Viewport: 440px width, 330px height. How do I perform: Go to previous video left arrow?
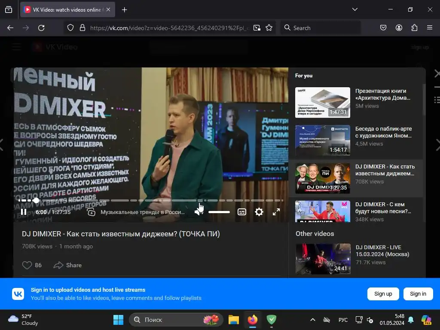coord(2,145)
